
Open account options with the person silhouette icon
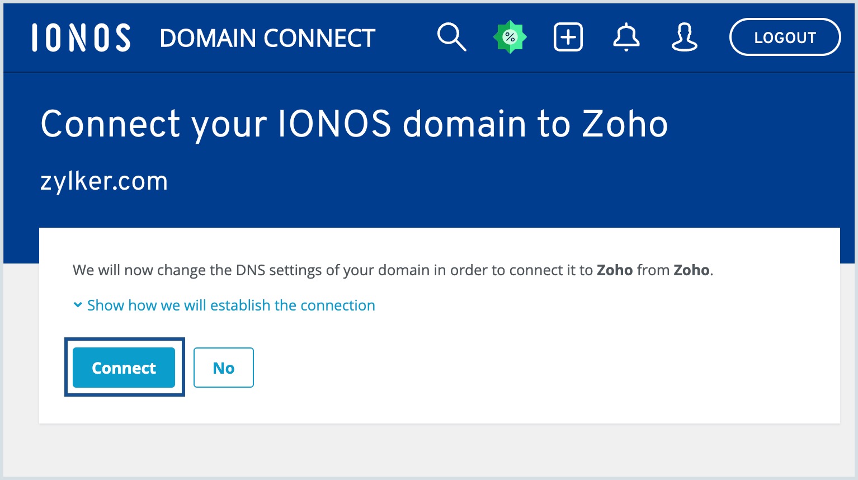(684, 37)
